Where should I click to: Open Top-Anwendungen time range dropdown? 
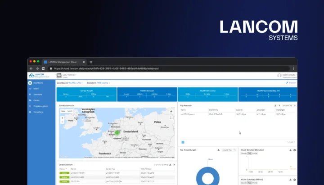pos(229,150)
